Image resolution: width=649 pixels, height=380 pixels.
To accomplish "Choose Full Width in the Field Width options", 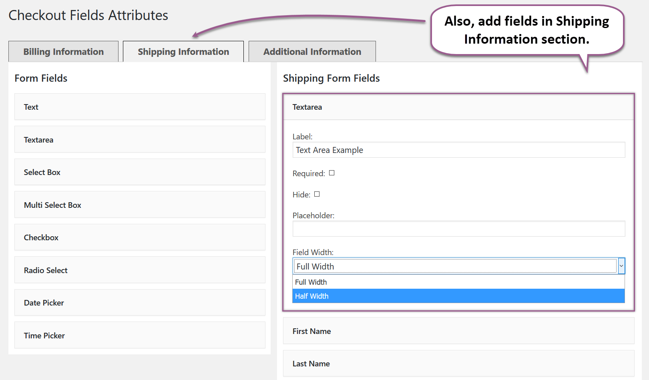I will coord(458,282).
